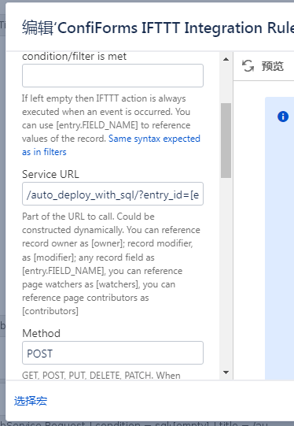
Task: Click the 'GET, POST, PUT, DELETE' help text
Action: pyautogui.click(x=101, y=375)
